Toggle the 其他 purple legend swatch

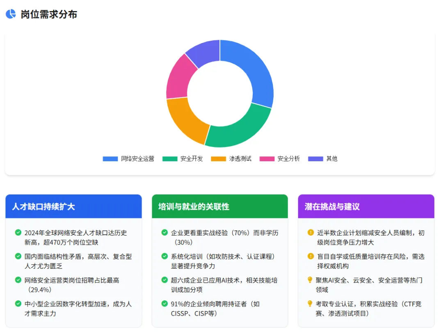(315, 159)
